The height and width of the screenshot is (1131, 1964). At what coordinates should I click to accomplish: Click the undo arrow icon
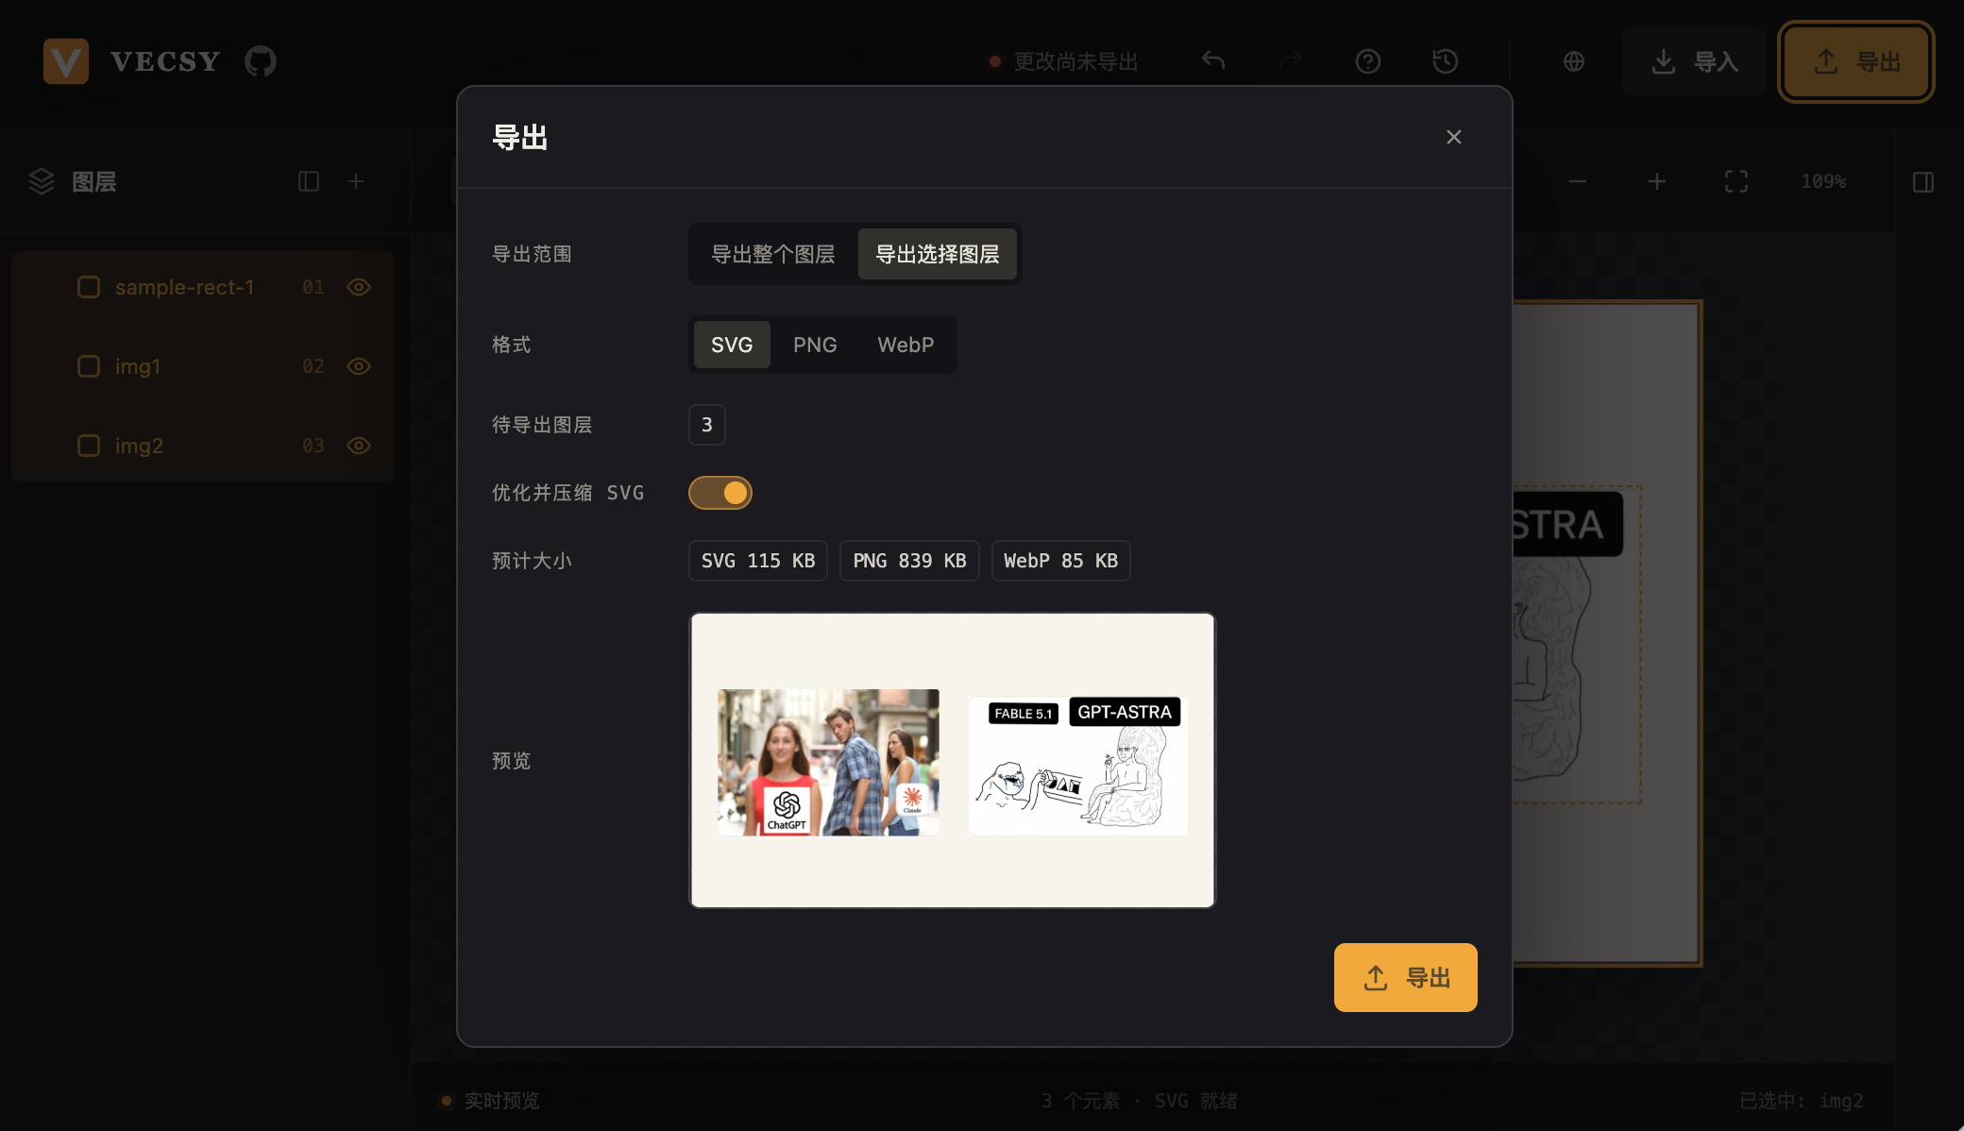pos(1213,61)
